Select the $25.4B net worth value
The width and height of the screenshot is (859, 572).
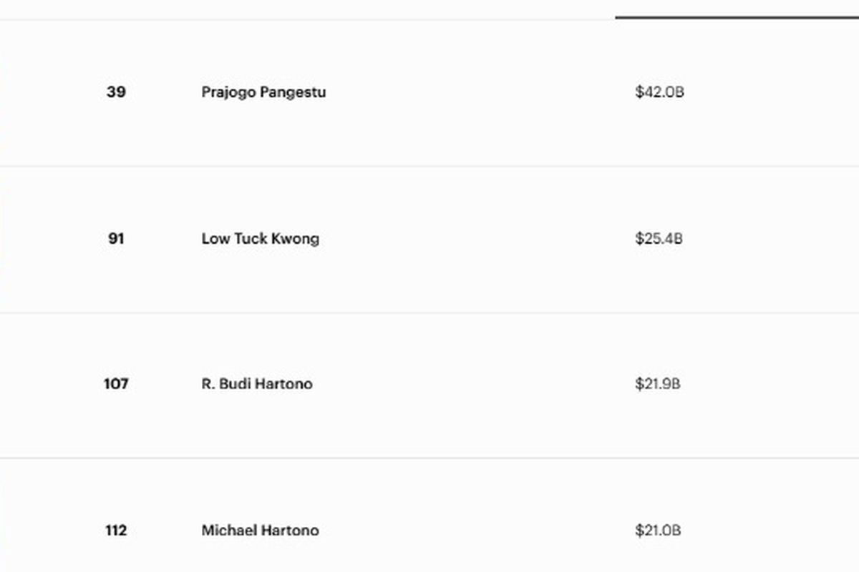click(x=659, y=238)
